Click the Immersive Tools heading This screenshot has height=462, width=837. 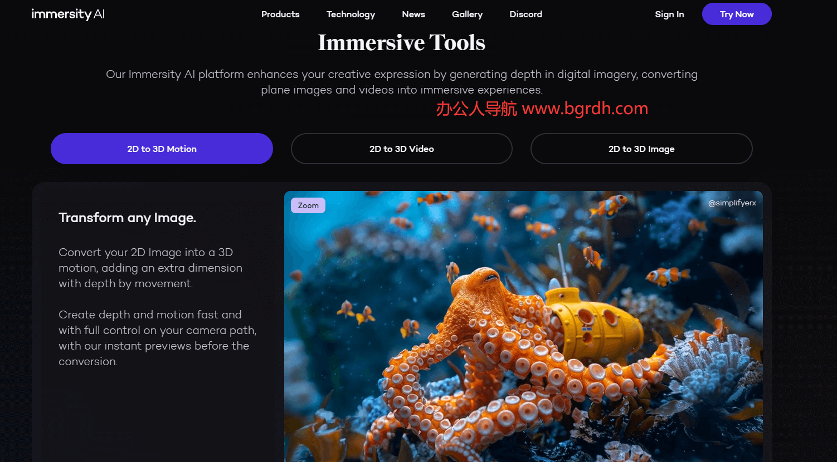tap(401, 43)
